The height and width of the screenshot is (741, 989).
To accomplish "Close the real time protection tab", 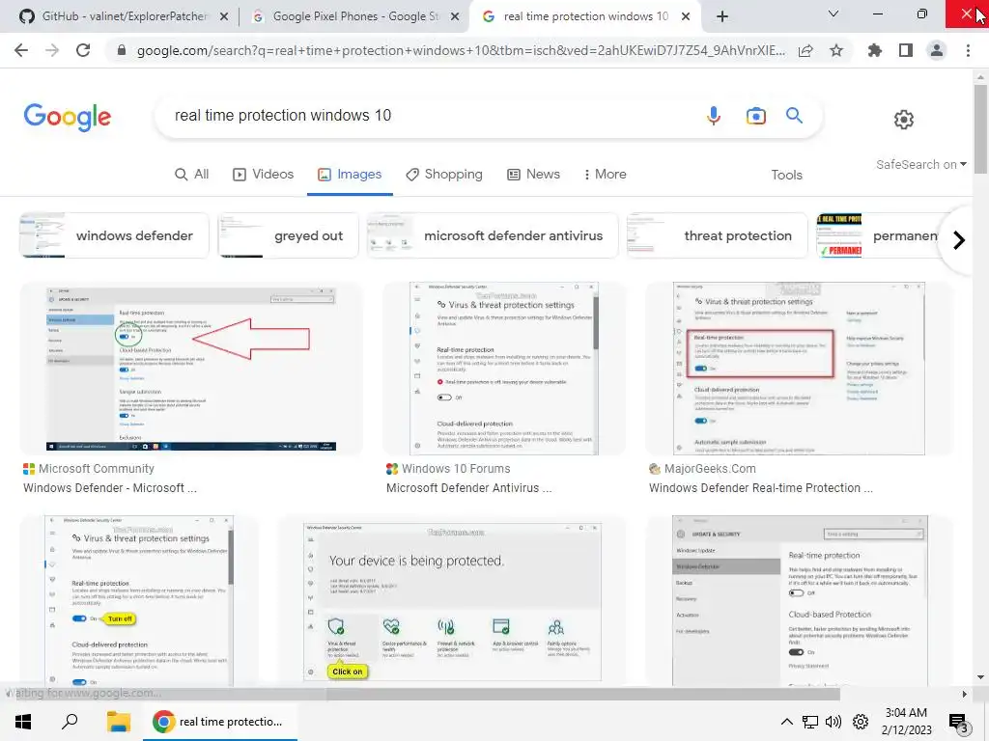I will (x=686, y=17).
